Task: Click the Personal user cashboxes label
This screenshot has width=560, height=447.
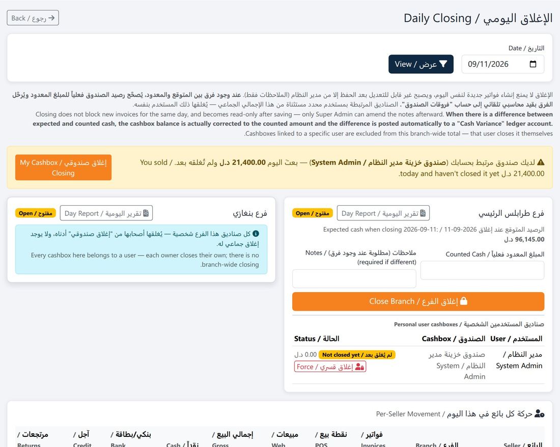Action: click(x=469, y=324)
